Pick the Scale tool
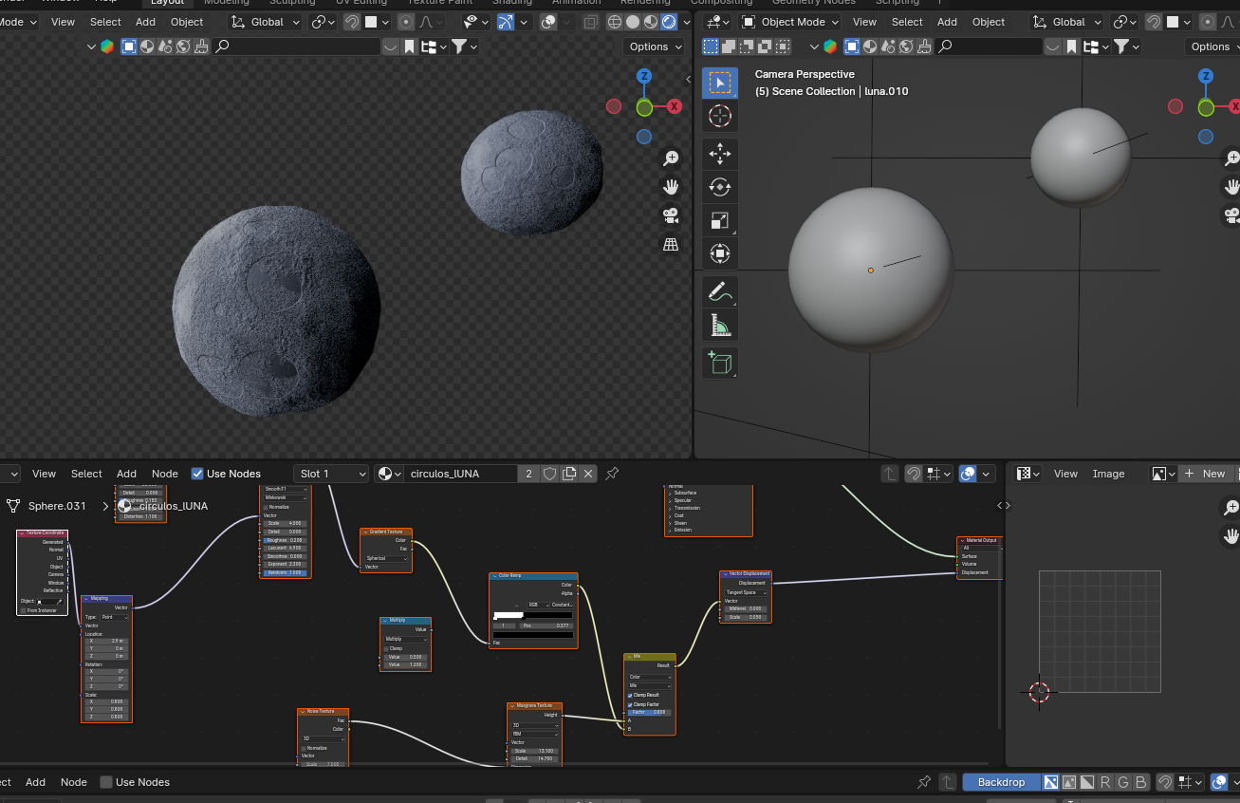Image resolution: width=1240 pixels, height=803 pixels. click(x=720, y=220)
